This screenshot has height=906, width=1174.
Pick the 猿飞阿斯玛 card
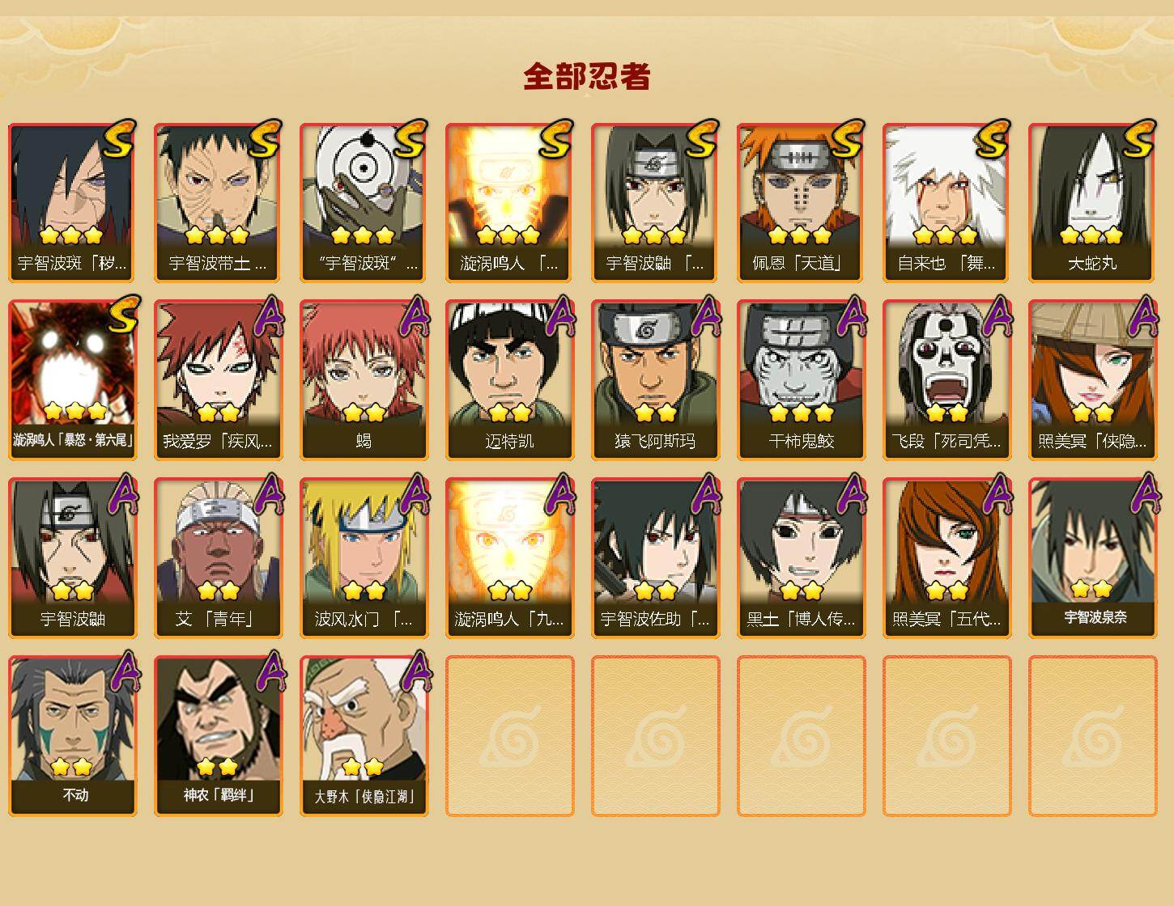pos(655,380)
